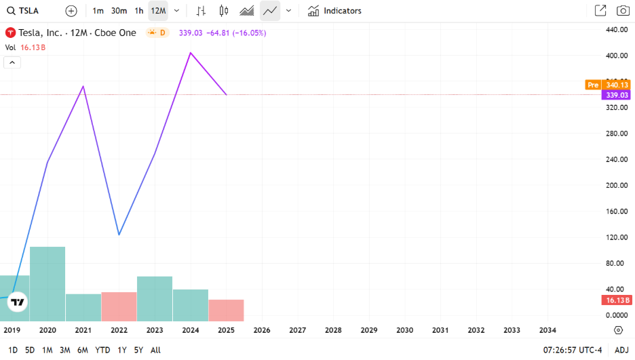Click the 400.00 price axis label
This screenshot has height=360, width=635.
pyautogui.click(x=617, y=56)
